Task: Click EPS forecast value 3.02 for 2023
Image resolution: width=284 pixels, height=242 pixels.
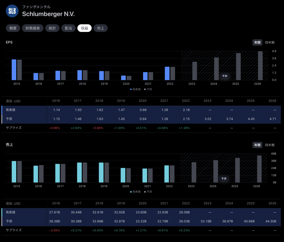Action: coord(208,119)
